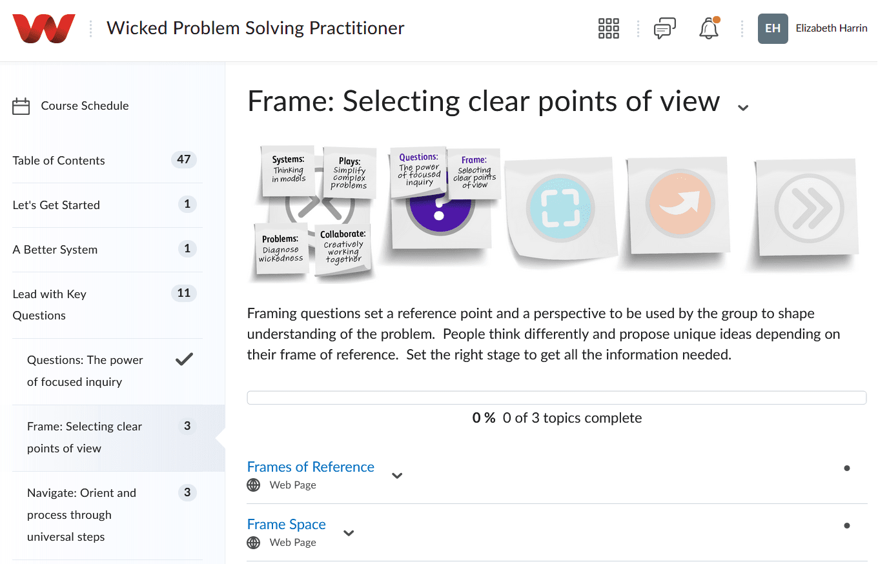Click the double-arrow gray sticky note
The height and width of the screenshot is (564, 878).
click(808, 207)
